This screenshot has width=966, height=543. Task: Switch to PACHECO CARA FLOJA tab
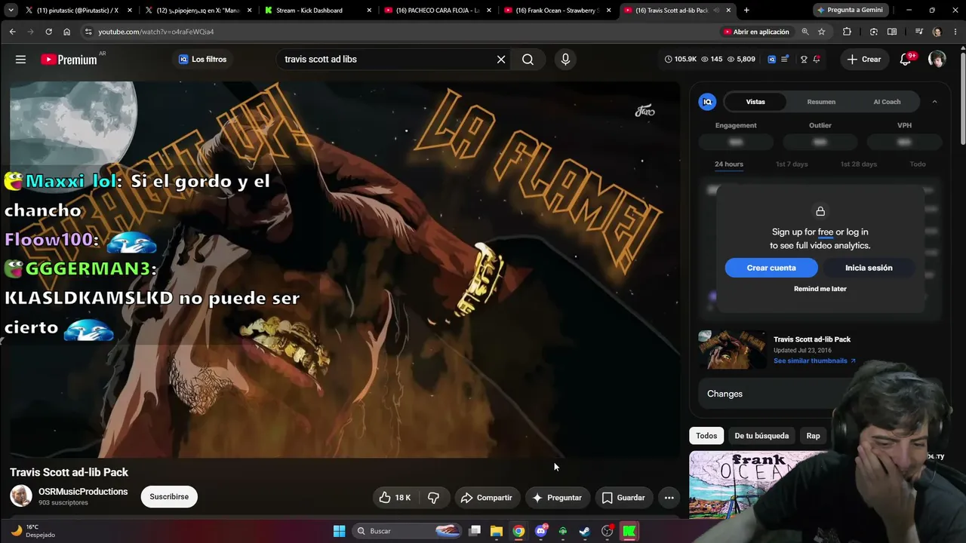438,11
